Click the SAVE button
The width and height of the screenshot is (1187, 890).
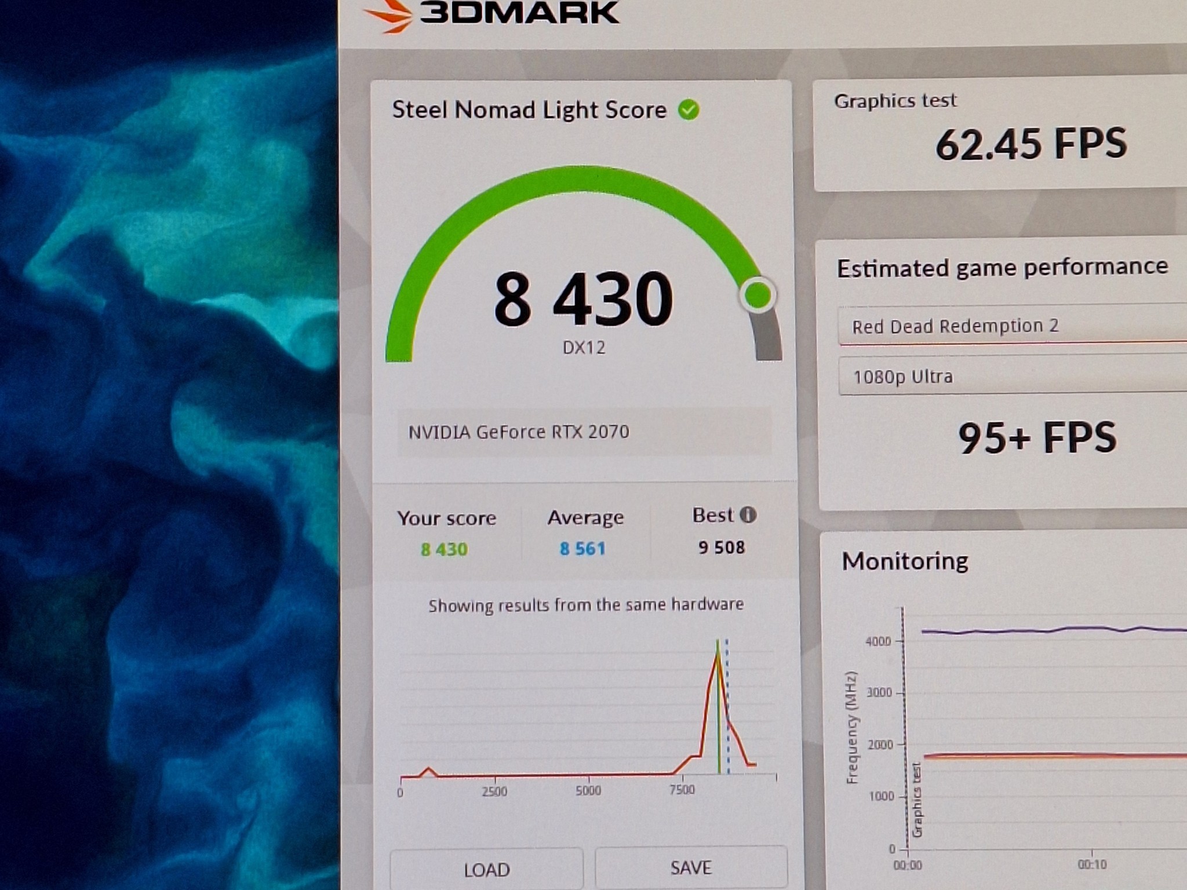coord(691,867)
